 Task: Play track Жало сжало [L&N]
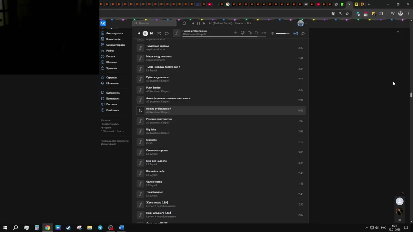click(x=221, y=204)
